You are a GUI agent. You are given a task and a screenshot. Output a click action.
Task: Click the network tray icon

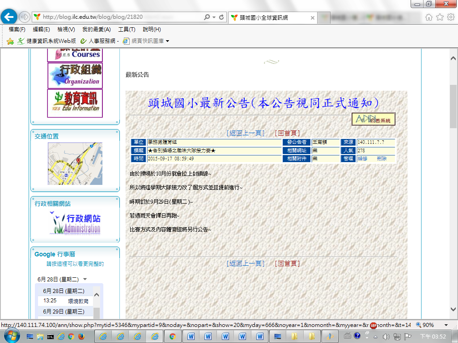[x=397, y=337]
